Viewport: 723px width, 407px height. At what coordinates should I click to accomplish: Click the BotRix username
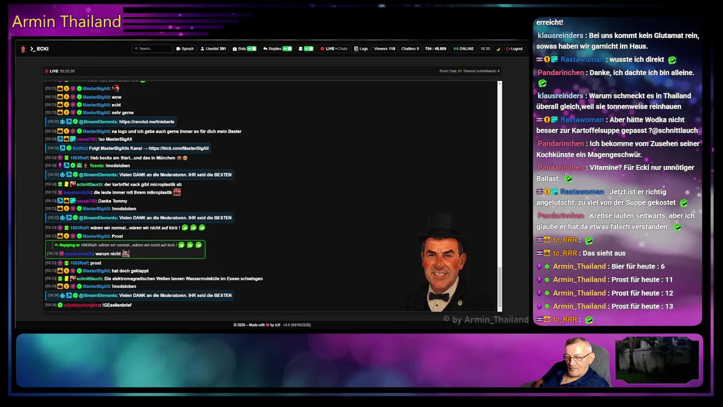coord(80,148)
